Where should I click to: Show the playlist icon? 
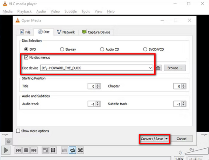click(x=64, y=150)
